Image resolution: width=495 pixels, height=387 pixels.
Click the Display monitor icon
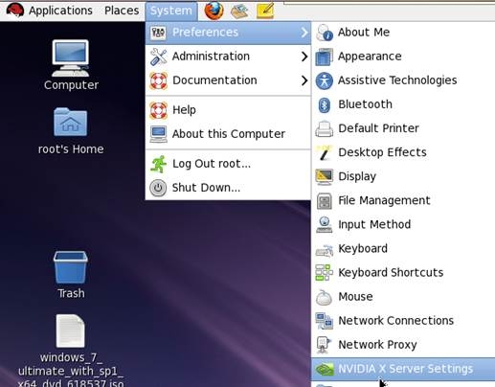click(325, 177)
